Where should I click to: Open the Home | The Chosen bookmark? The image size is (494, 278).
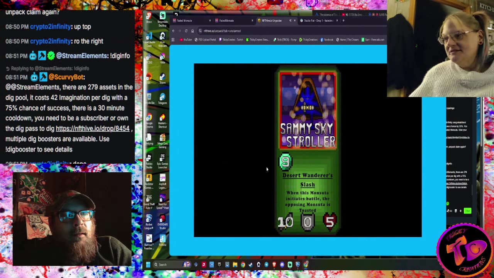[347, 40]
